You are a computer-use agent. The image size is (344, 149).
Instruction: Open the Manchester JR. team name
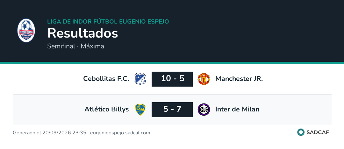pyautogui.click(x=239, y=79)
